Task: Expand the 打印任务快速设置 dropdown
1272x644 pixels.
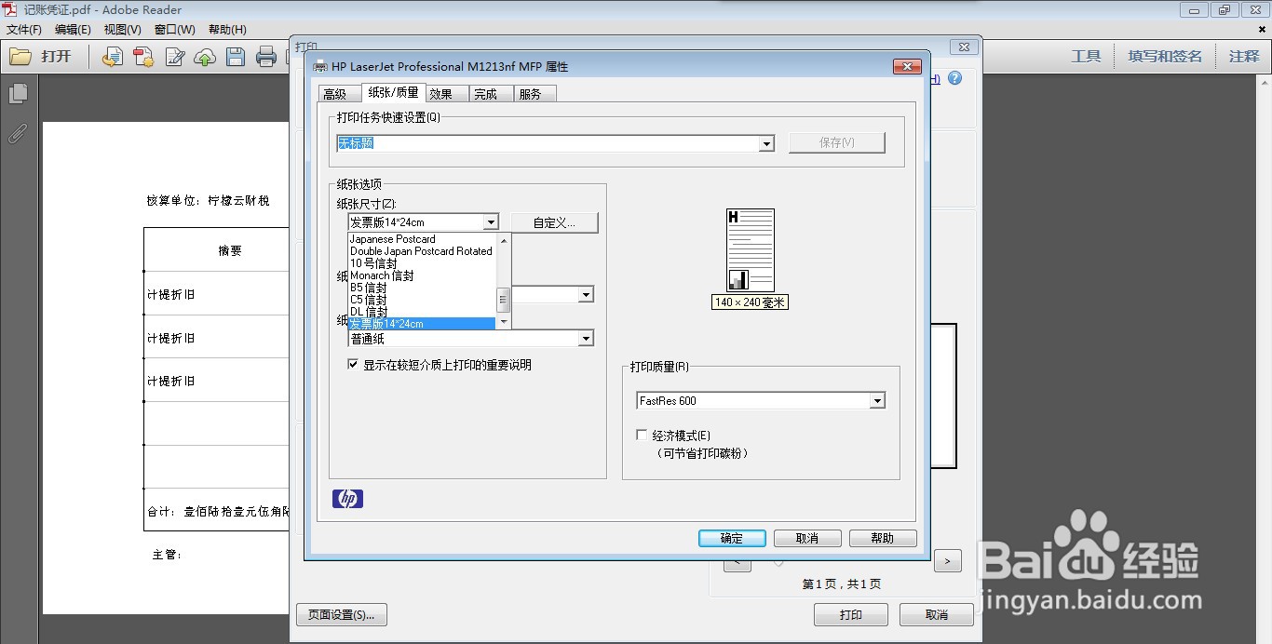Action: [766, 144]
